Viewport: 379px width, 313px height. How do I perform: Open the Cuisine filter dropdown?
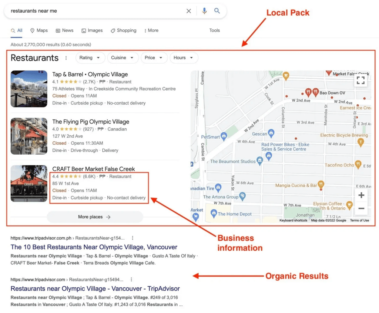click(x=123, y=58)
